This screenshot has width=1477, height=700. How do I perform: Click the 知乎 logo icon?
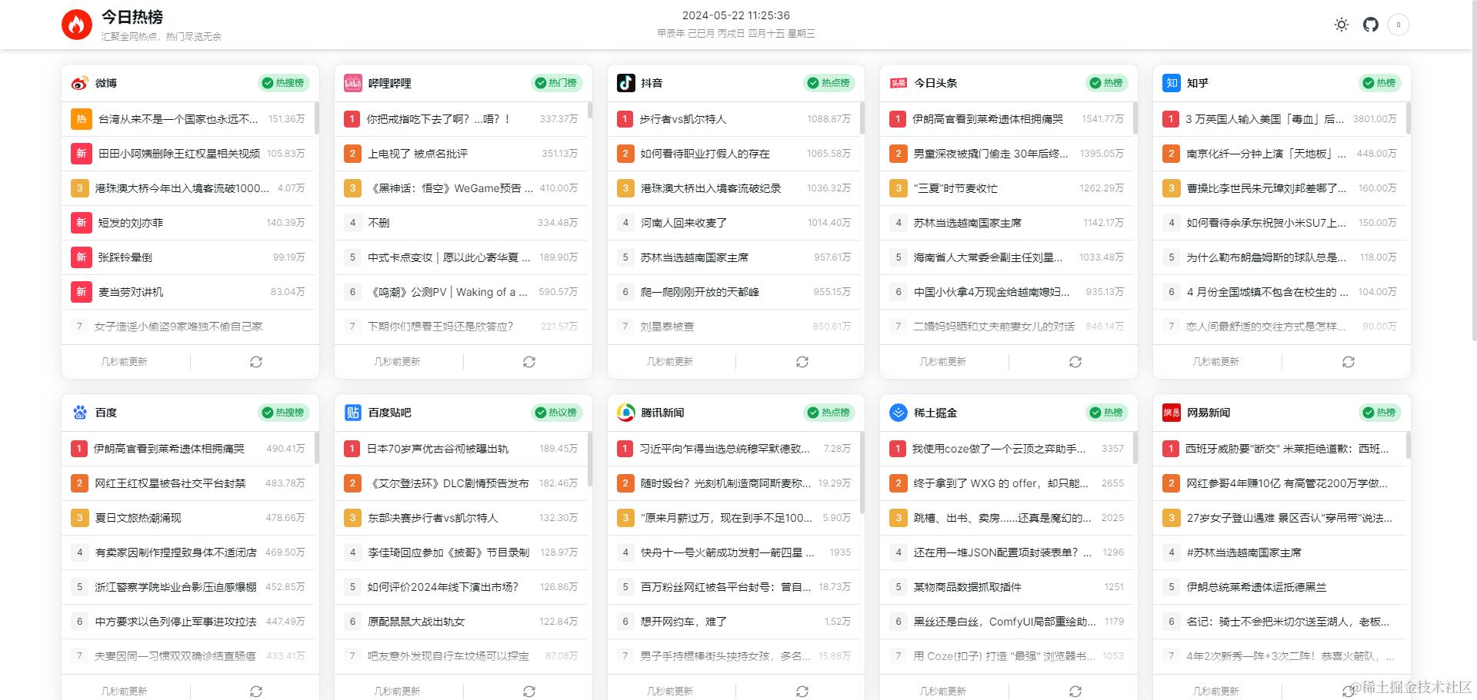pos(1171,83)
